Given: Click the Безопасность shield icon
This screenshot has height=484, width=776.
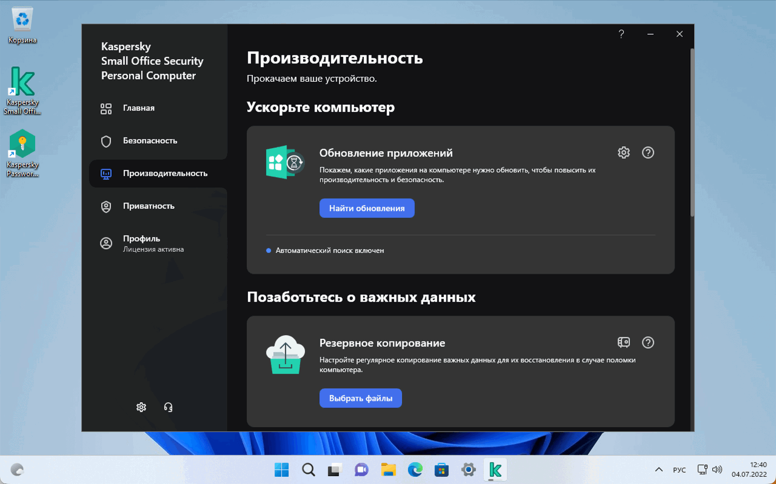Looking at the screenshot, I should (106, 141).
